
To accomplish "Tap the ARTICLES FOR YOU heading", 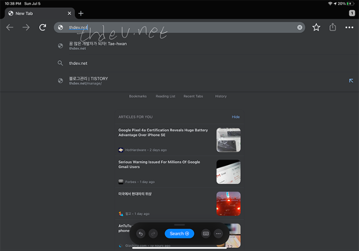I will 135,117.
